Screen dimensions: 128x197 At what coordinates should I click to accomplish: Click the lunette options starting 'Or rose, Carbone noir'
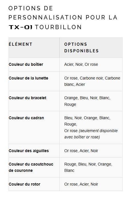(92, 81)
